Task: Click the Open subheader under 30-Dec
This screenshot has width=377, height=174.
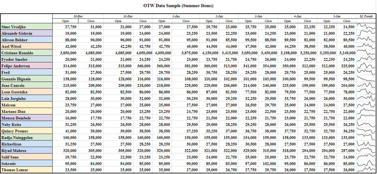Action: (x=65, y=21)
